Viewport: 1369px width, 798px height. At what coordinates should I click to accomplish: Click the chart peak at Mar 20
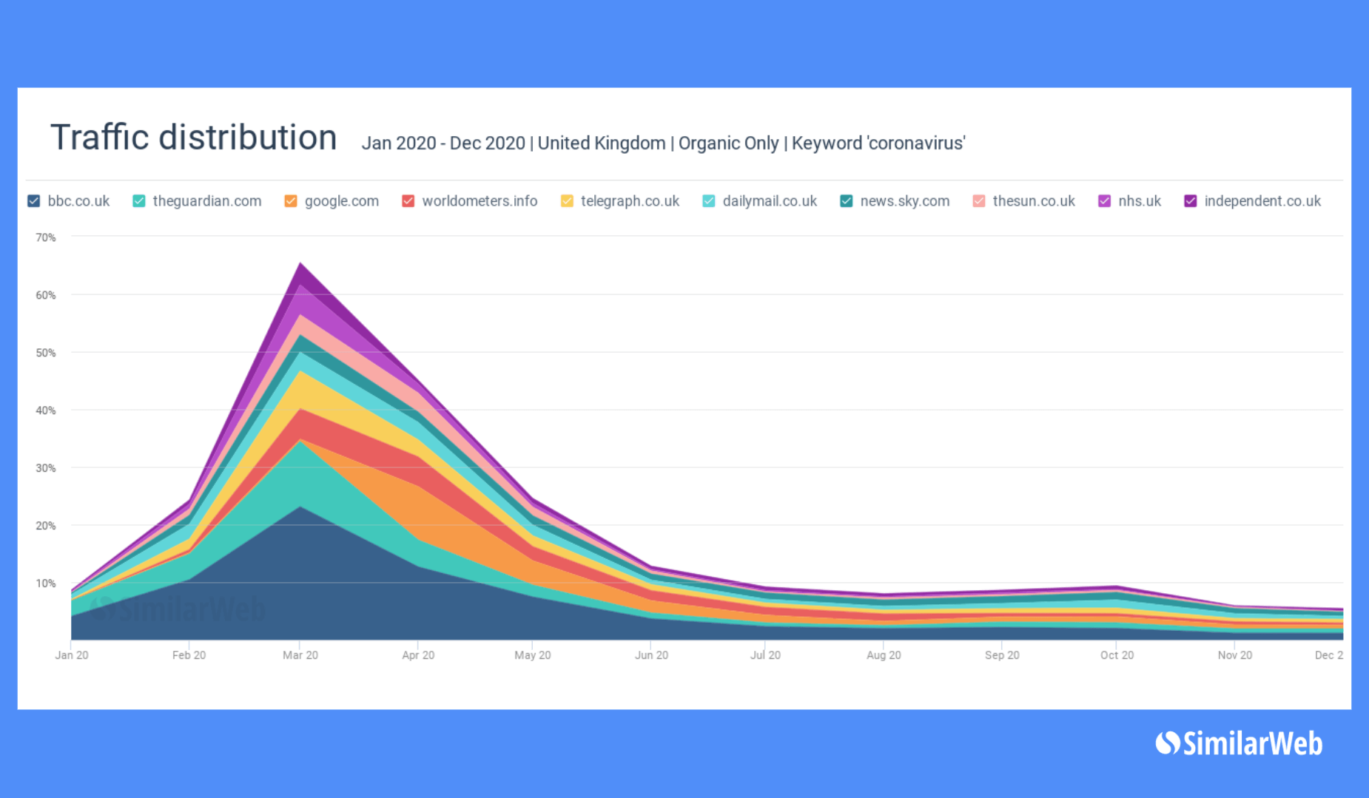point(300,264)
